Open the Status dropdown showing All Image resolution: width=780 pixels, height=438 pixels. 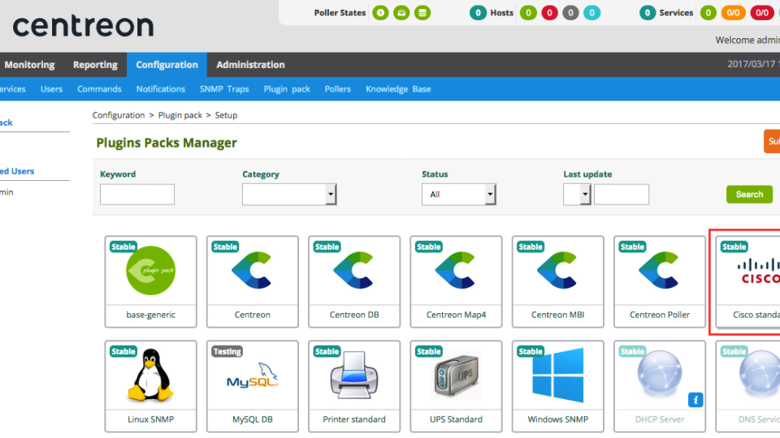[x=458, y=195]
